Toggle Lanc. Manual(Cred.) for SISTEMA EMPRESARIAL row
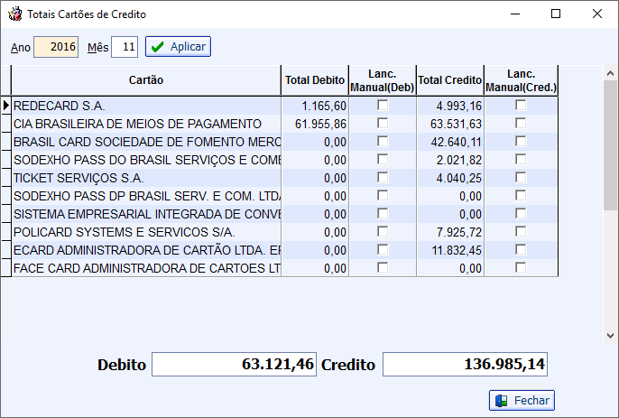 pos(521,214)
